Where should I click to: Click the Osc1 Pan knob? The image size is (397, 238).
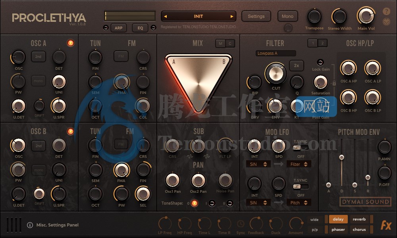tap(172, 180)
